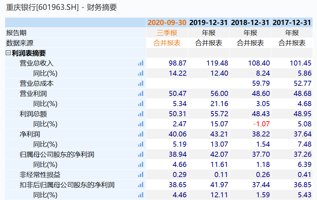This screenshot has width=317, height=200.
Task: Click the chart icon next to 营业利润
Action: [142, 93]
